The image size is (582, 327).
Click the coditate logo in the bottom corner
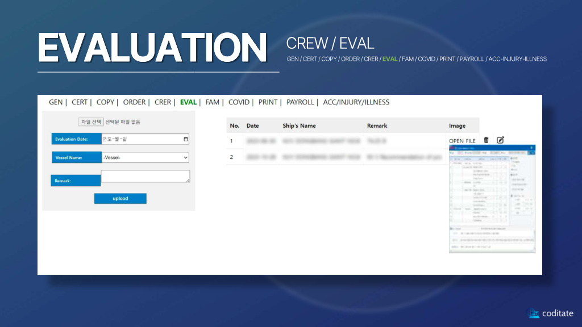tap(550, 313)
